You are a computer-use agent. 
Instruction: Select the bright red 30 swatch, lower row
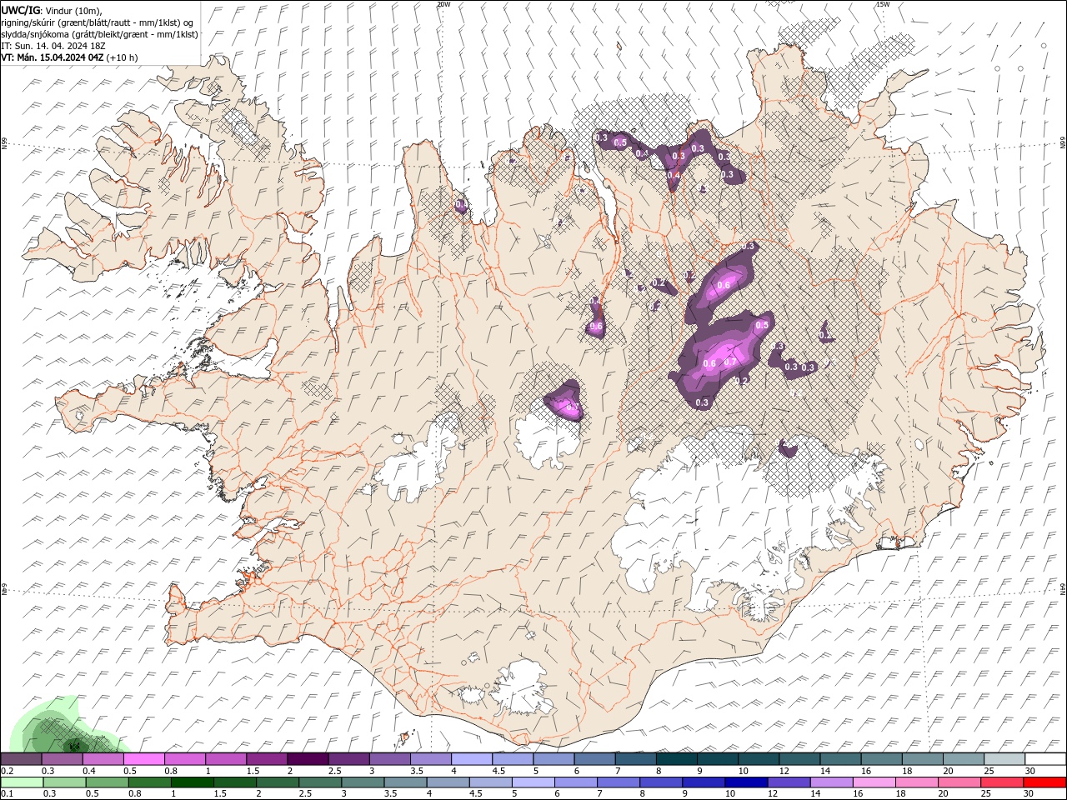[x=1044, y=782]
